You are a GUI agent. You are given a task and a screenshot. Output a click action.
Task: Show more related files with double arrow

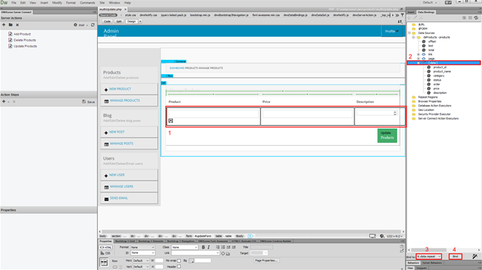pyautogui.click(x=397, y=15)
